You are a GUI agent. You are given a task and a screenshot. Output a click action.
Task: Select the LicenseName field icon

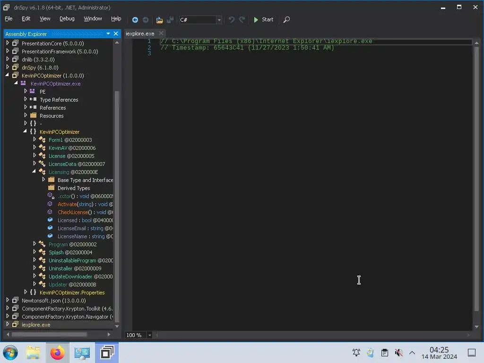click(x=50, y=236)
